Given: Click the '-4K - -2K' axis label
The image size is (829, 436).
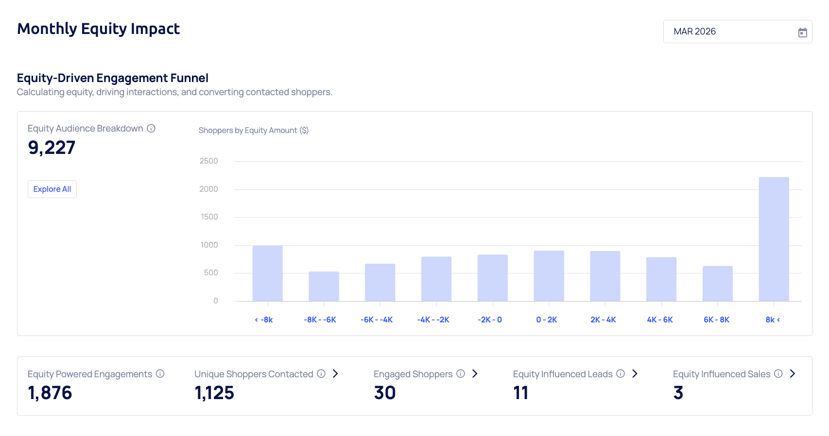Looking at the screenshot, I should click(433, 319).
